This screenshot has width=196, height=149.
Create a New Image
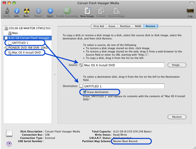pyautogui.click(x=87, y=10)
